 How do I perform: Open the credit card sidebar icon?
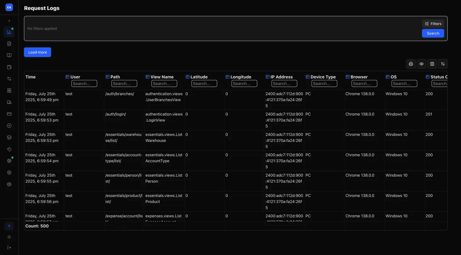[9, 114]
